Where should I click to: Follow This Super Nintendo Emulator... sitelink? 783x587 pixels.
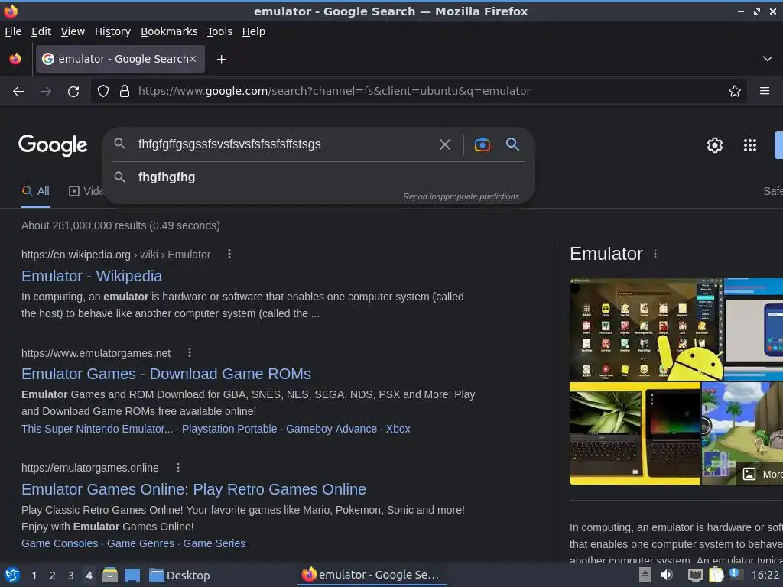coord(97,429)
